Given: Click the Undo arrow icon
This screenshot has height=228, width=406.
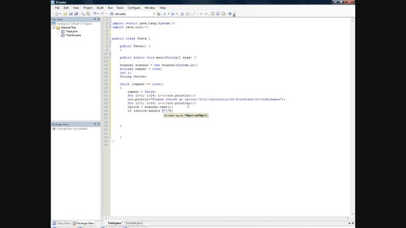Looking at the screenshot, I should pos(95,14).
